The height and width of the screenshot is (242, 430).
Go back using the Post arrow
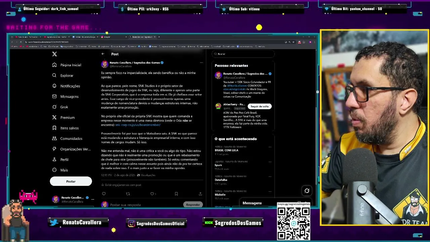(x=103, y=54)
